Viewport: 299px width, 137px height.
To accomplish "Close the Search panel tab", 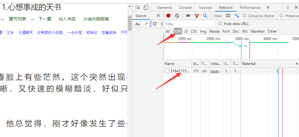I will coord(158,16).
